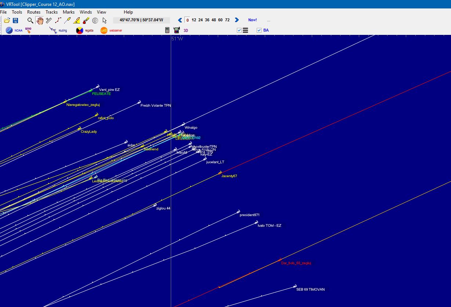Choose the route drawing tool
The height and width of the screenshot is (307, 451).
58,21
